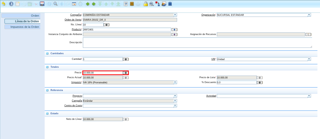Open the Campaña dropdown
This screenshot has height=139, width=320.
175,101
